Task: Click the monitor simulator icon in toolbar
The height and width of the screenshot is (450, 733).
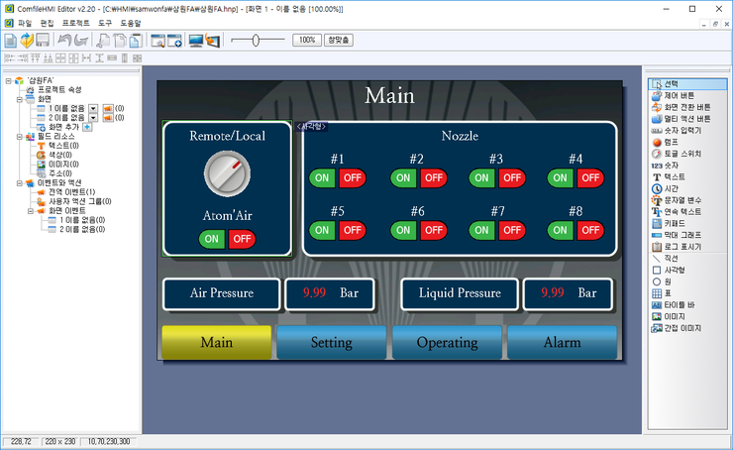Action: pos(196,41)
